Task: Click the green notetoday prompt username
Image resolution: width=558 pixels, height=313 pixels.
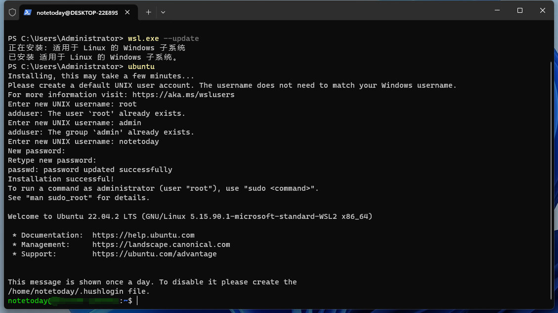Action: pyautogui.click(x=28, y=301)
